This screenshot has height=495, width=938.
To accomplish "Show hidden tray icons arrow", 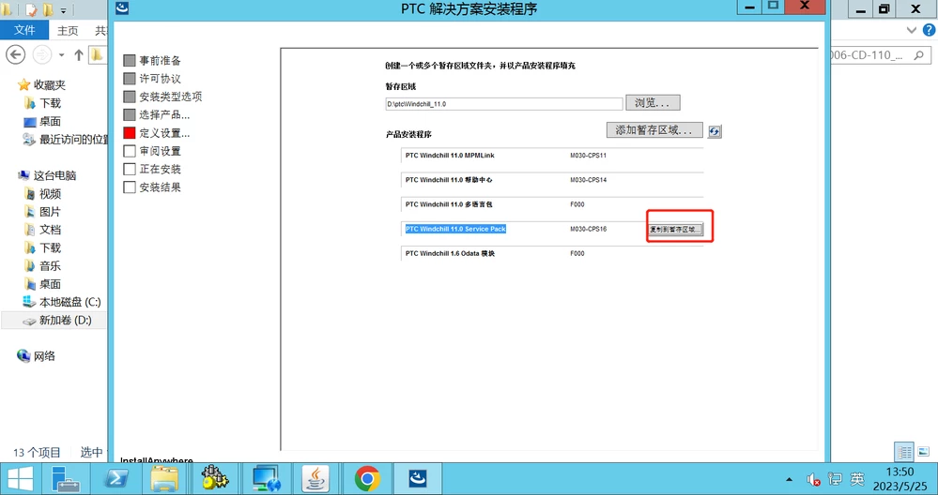I will click(789, 479).
